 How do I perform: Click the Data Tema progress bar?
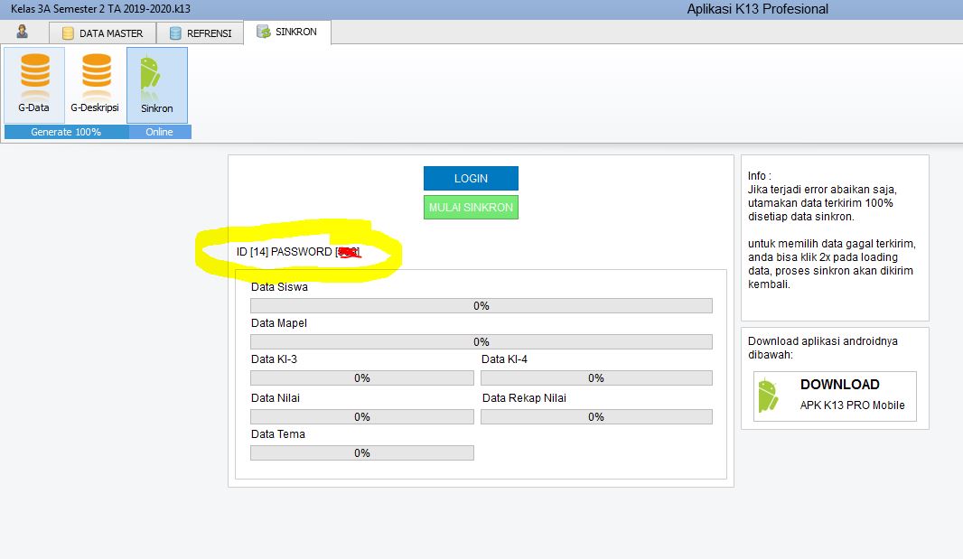(x=361, y=453)
